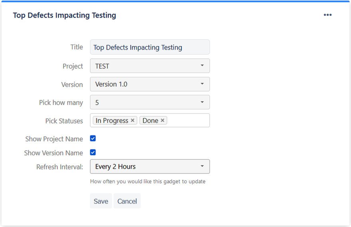Click the In Progress status tag label

[112, 121]
